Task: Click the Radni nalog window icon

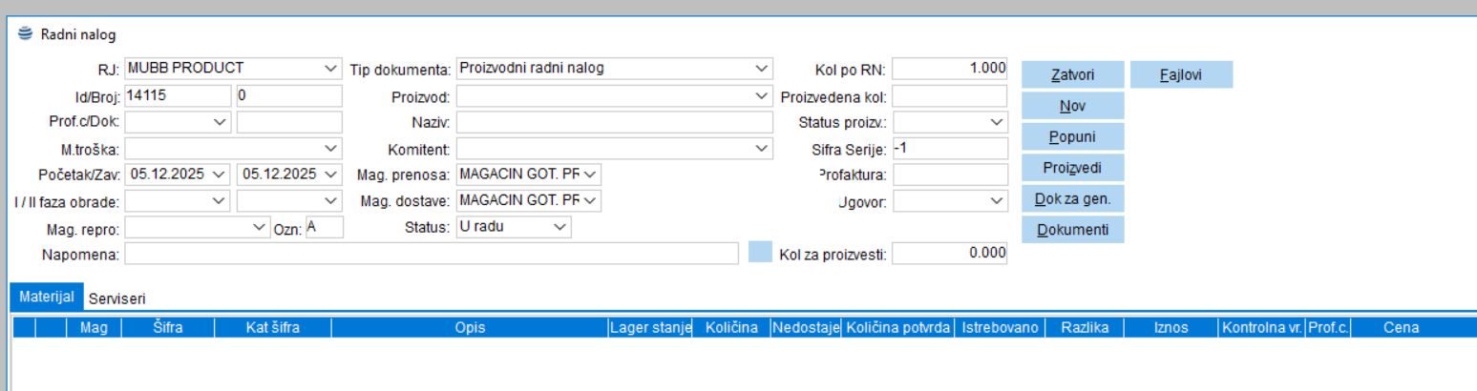Action: coord(25,34)
